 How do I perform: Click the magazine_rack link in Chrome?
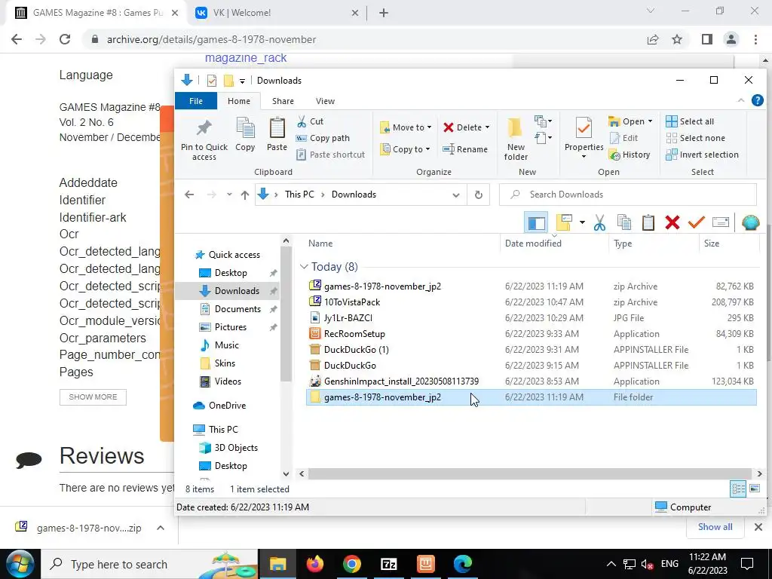point(246,58)
